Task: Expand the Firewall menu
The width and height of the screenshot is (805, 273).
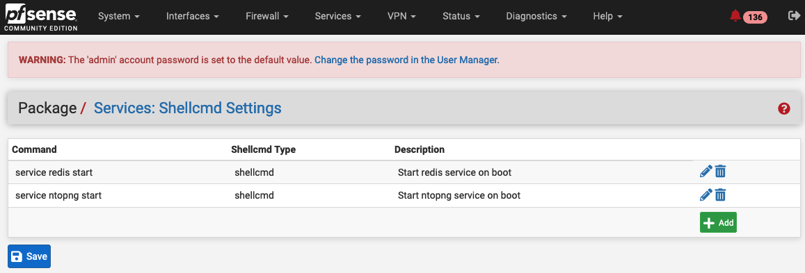Action: pos(267,17)
